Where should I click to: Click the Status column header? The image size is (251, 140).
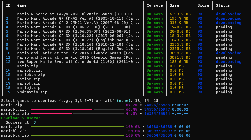click(223, 5)
